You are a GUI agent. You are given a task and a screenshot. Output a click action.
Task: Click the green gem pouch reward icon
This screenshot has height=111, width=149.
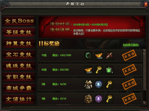[x=109, y=70]
